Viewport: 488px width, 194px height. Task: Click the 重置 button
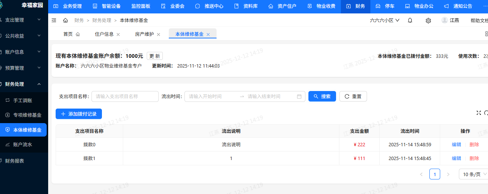tap(353, 96)
